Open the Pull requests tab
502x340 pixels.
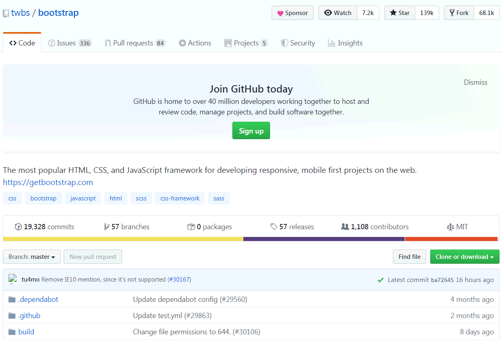click(135, 43)
